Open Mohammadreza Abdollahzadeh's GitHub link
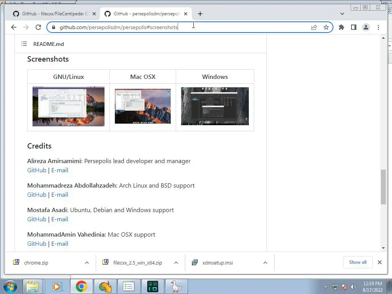The width and height of the screenshot is (392, 294). (37, 195)
